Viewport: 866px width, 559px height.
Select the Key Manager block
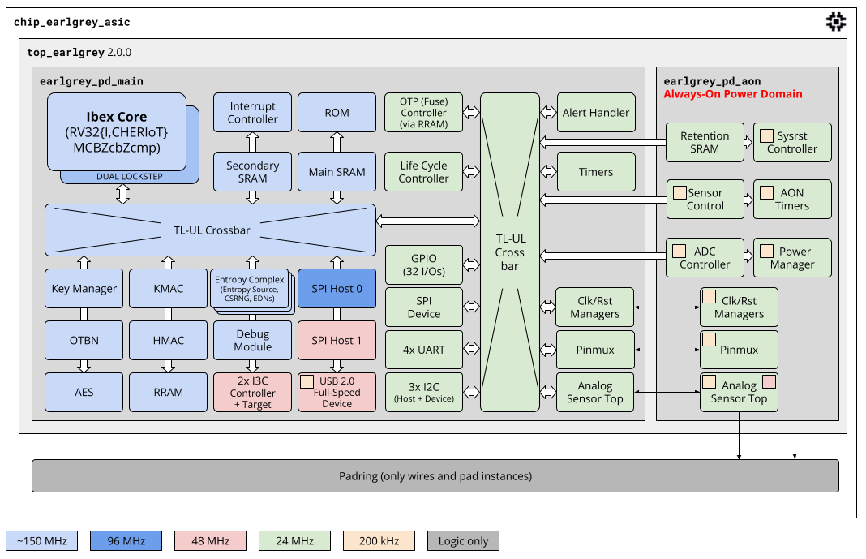coord(84,288)
